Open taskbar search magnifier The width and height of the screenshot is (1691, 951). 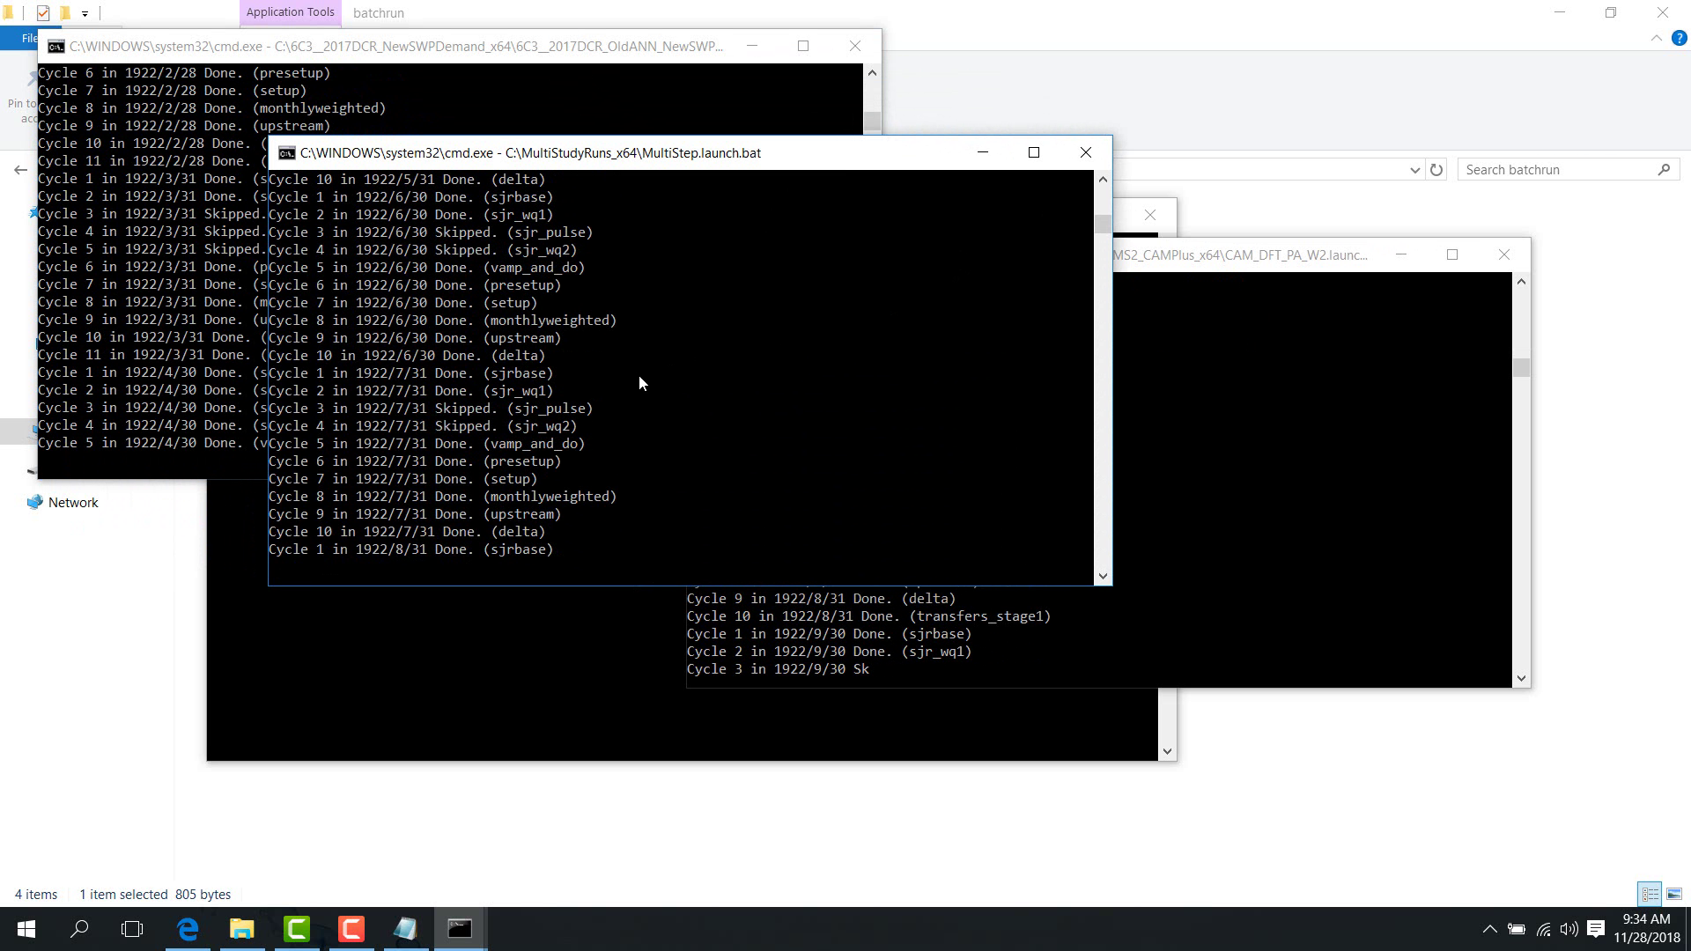tap(79, 929)
